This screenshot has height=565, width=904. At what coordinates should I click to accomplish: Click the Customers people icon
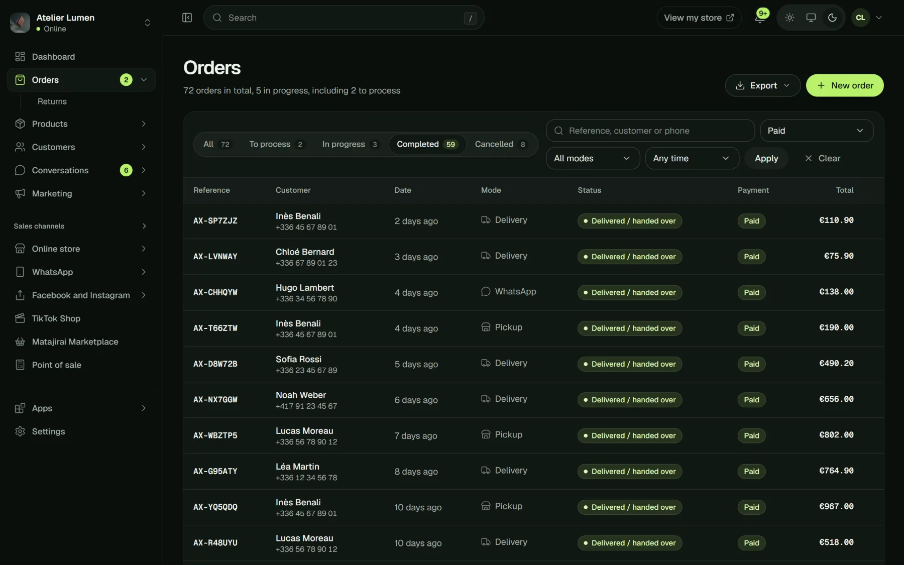click(20, 147)
